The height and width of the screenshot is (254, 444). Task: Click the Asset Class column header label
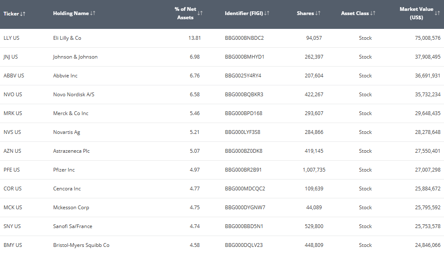(355, 13)
